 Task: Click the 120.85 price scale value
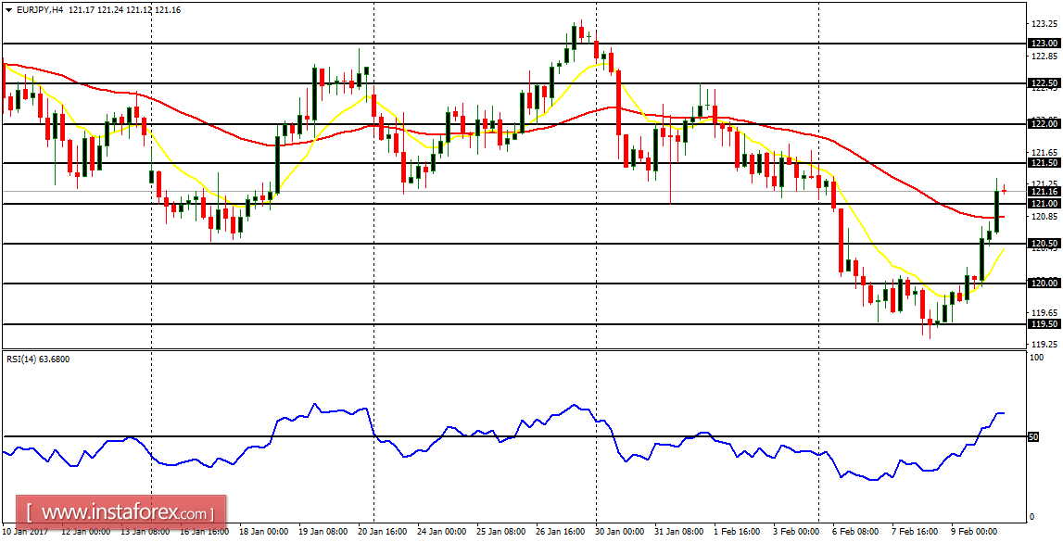(1043, 216)
